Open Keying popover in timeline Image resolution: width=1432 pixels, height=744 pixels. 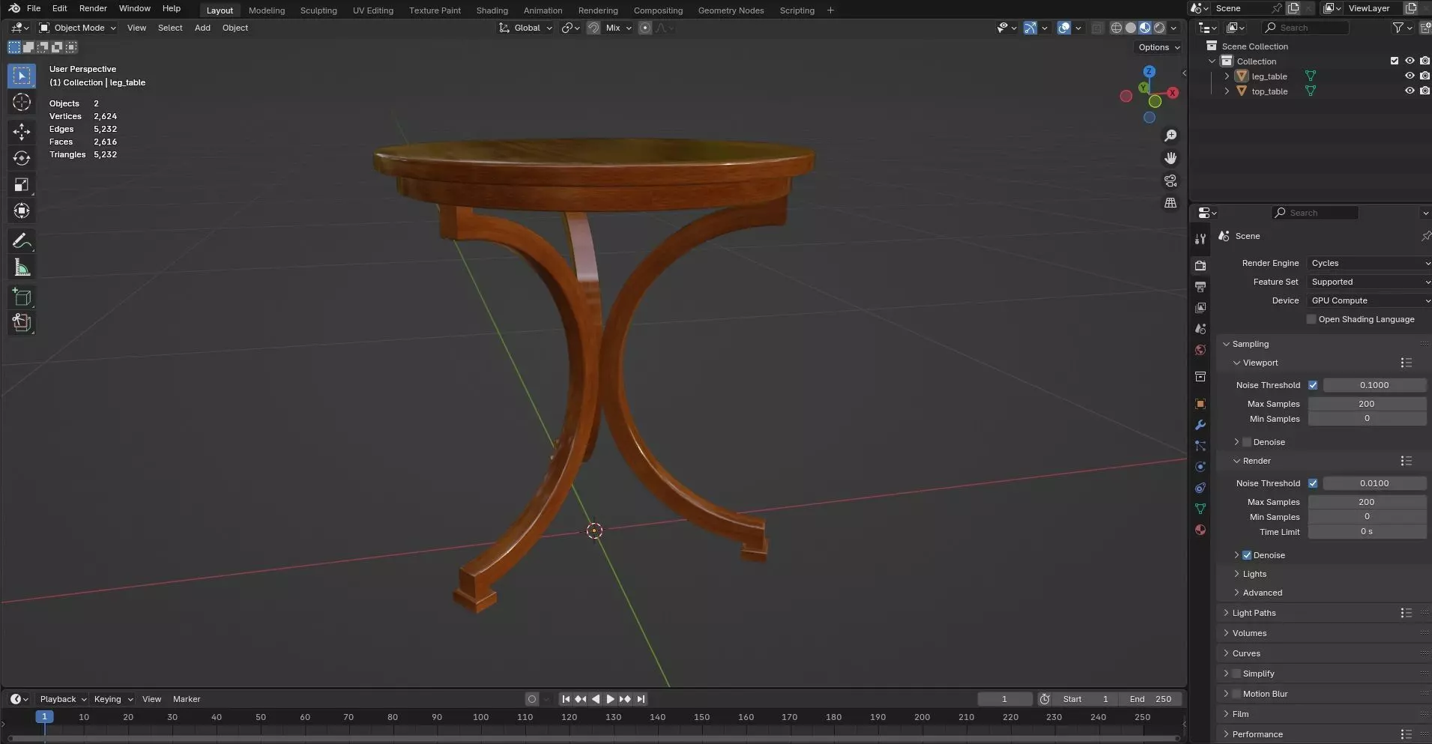[112, 699]
